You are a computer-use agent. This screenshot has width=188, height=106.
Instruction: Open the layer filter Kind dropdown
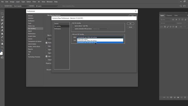(165, 19)
